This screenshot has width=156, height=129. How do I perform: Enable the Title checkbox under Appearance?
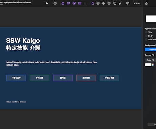point(146,32)
